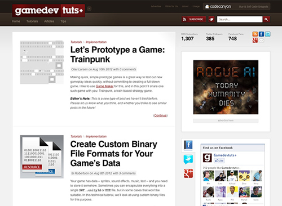The height and width of the screenshot is (206, 282).
Task: Click the 748 Facebook fans count
Action: pos(232,39)
